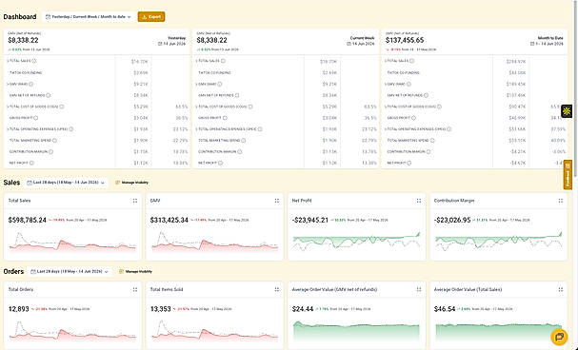
Task: Expand the Net Profit chart to fullscreen
Action: pos(419,201)
